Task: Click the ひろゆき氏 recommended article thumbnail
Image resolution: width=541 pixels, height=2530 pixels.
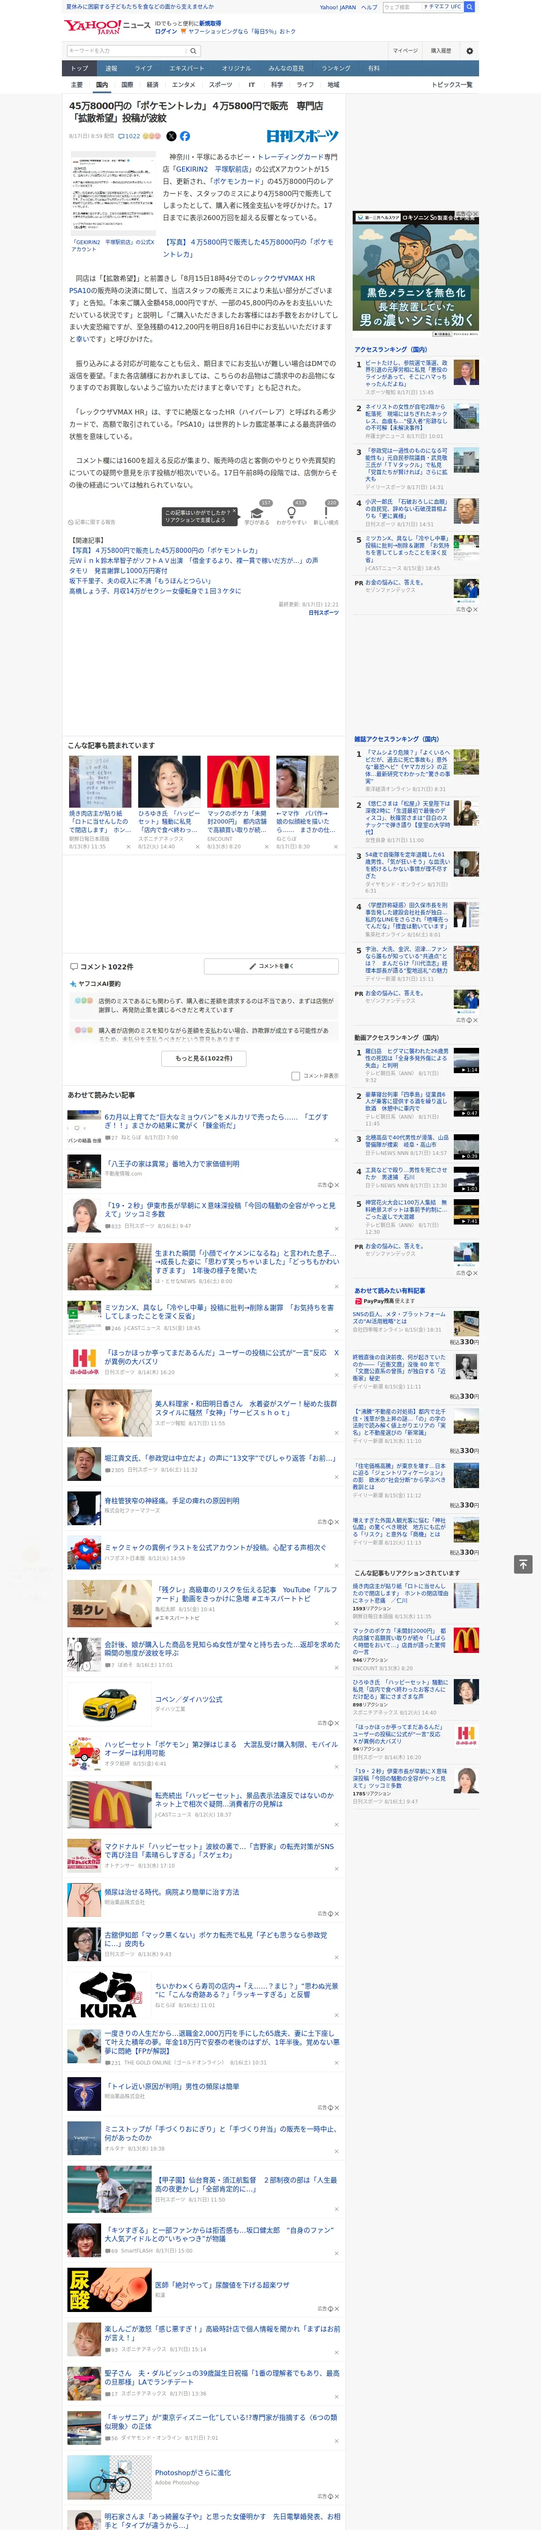Action: (169, 781)
